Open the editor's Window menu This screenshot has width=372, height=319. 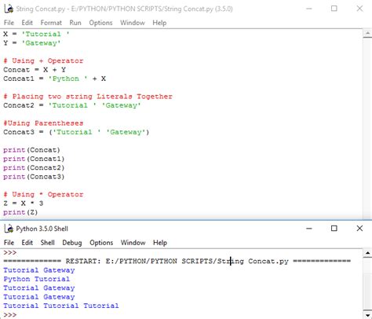133,23
